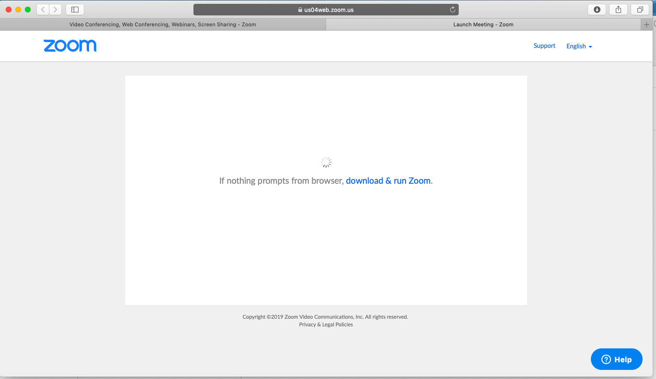Show the Safari sidebar

[75, 10]
